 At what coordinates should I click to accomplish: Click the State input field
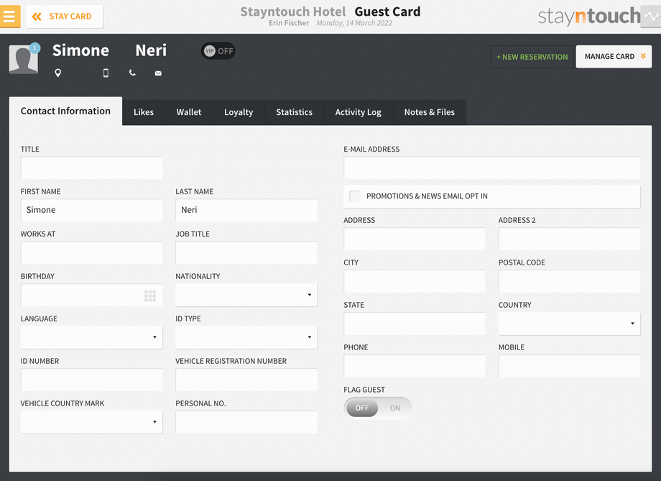pos(415,324)
